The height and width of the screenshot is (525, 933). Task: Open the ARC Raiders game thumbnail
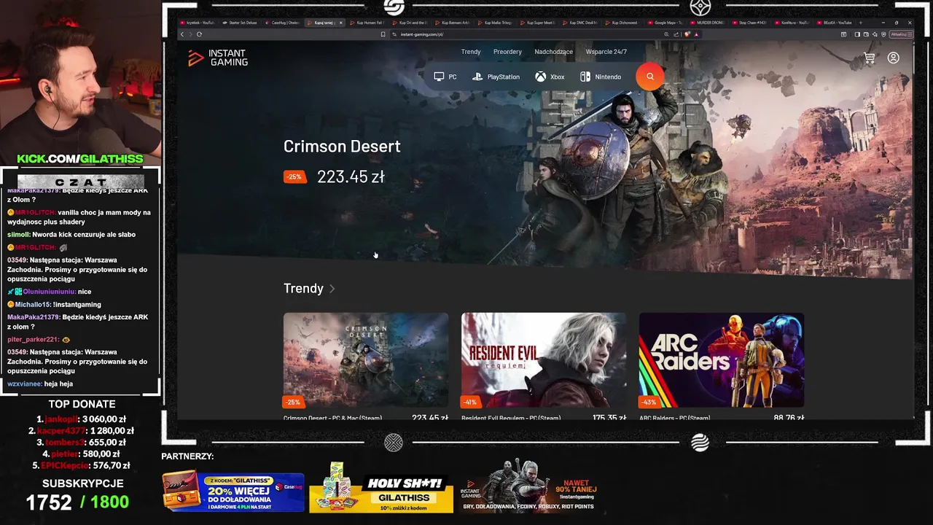(x=722, y=359)
